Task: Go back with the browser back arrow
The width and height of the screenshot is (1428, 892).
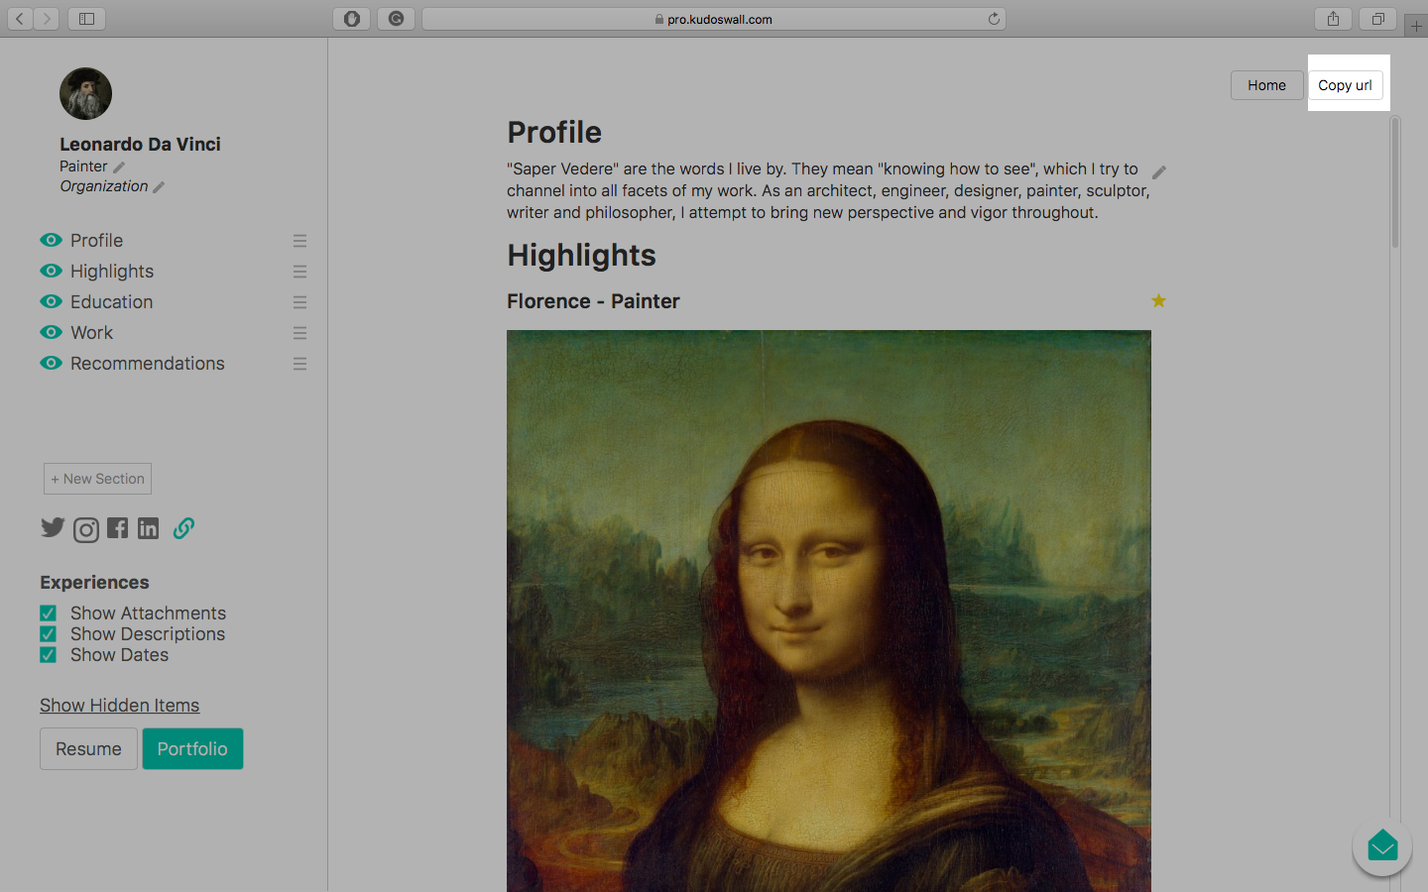Action: click(20, 19)
